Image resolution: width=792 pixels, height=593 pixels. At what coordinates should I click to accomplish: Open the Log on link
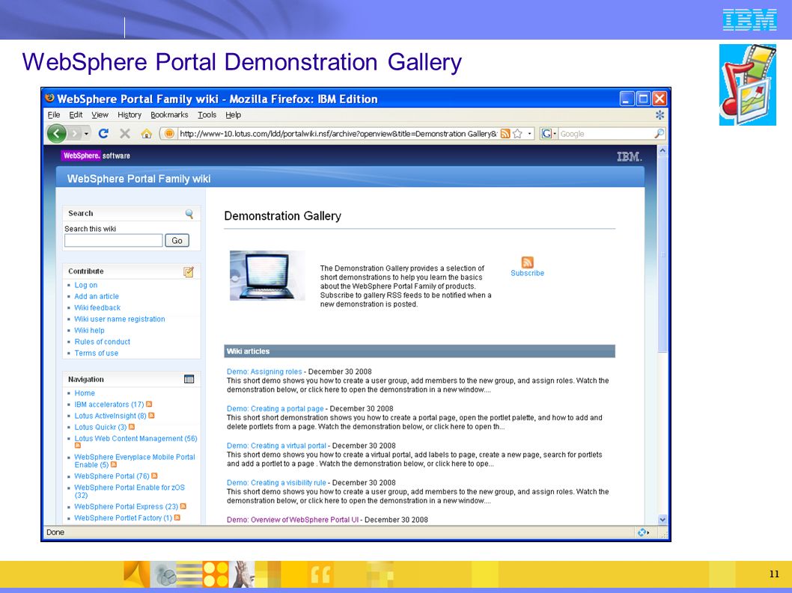(86, 285)
